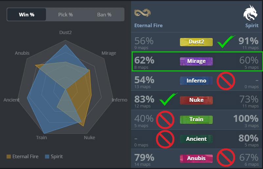Click the Spirit white dragon logo
This screenshot has width=263, height=169.
[x=251, y=13]
